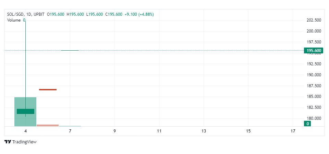
Task: Click the +9.100 (+4.88%) change value
Action: (139, 14)
